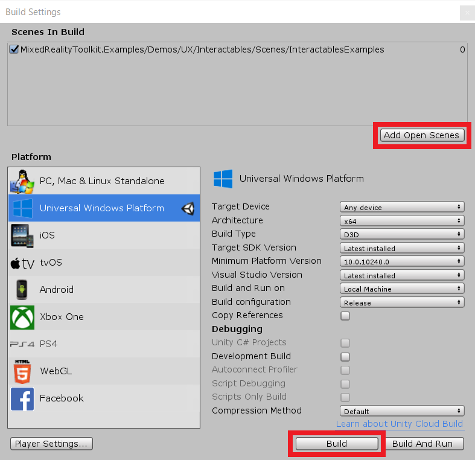Screen dimensions: 475x460
Task: Click the Facebook platform icon
Action: coord(22,398)
